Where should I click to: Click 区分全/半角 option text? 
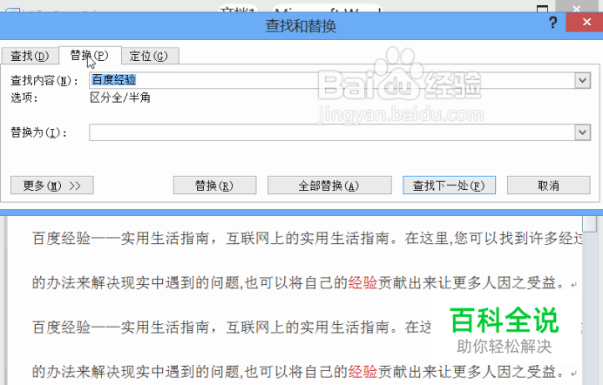pyautogui.click(x=120, y=98)
